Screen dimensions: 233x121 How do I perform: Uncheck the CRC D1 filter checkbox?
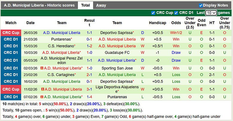[176, 13]
